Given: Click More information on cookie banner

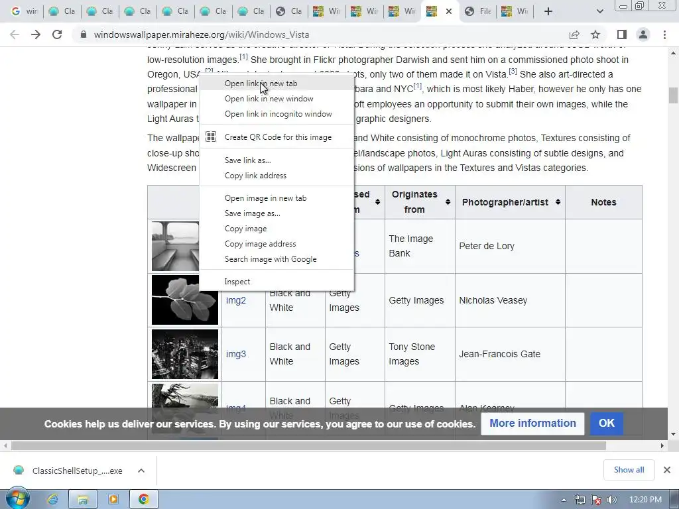Looking at the screenshot, I should (x=532, y=424).
